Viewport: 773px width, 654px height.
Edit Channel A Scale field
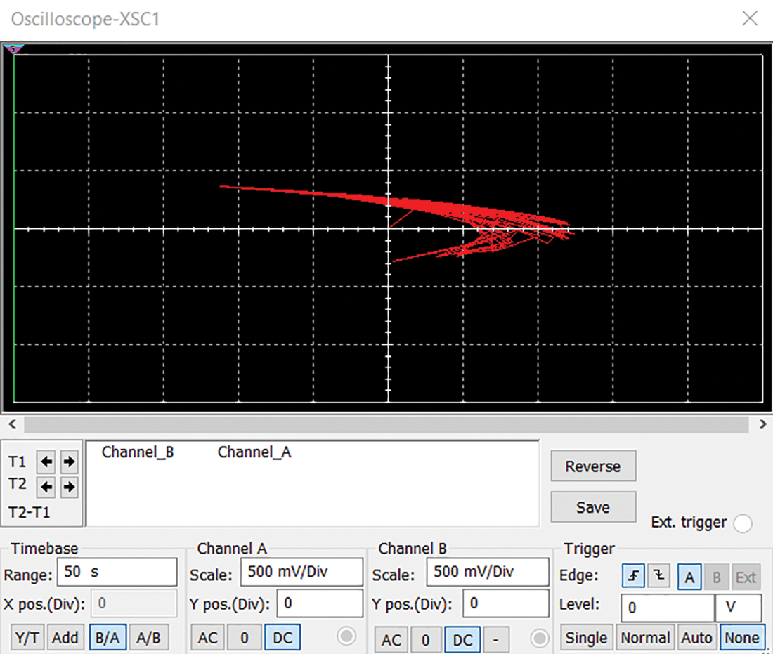coord(301,572)
